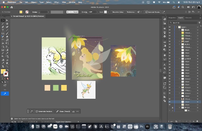Set fill to None in Tools panel
The width and height of the screenshot is (202, 131).
[x=8, y=79]
